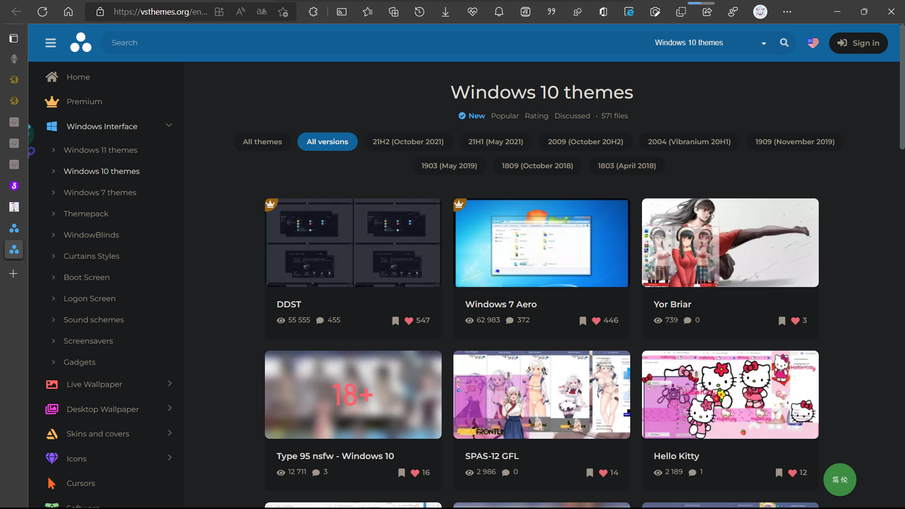Like the SPAS-12 GFL heart

pos(603,473)
